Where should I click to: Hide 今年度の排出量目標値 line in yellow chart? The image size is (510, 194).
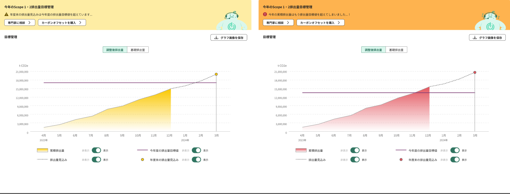tap(196, 150)
